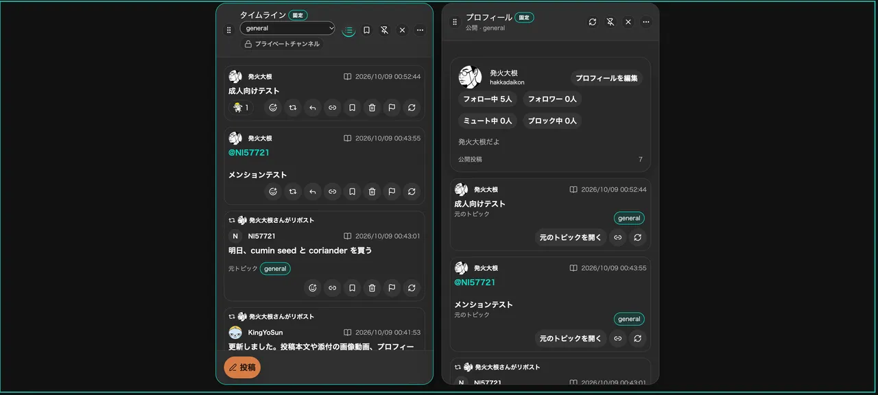Click 発火大根 profile avatar in Profile card
The width and height of the screenshot is (878, 395).
(x=470, y=77)
